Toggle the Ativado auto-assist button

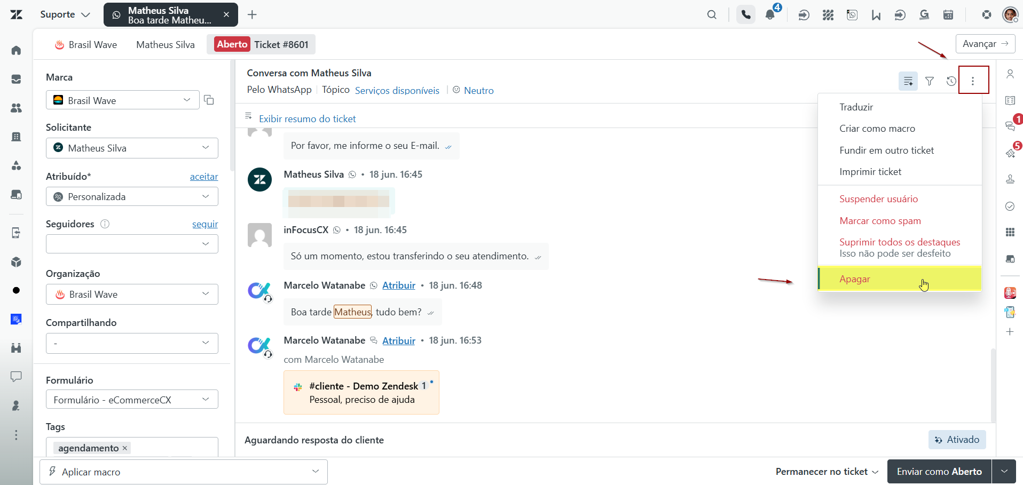[x=957, y=440]
